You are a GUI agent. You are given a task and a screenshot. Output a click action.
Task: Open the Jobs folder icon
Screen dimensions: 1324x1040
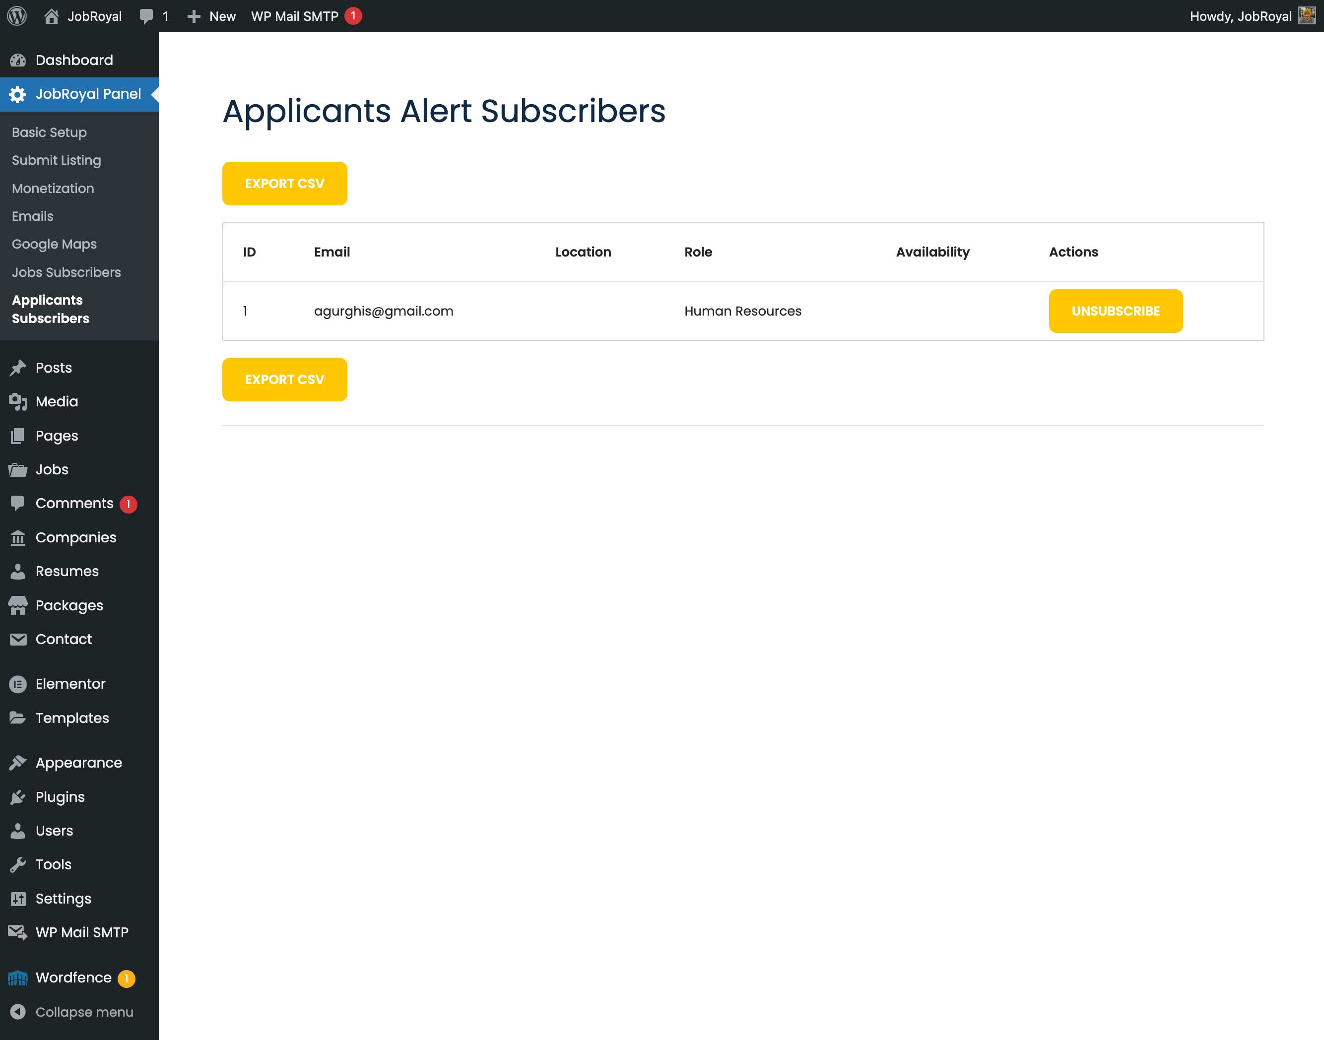click(18, 469)
